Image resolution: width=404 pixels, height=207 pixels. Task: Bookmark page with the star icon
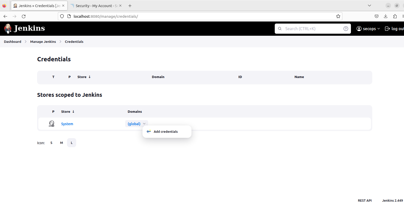click(x=338, y=16)
